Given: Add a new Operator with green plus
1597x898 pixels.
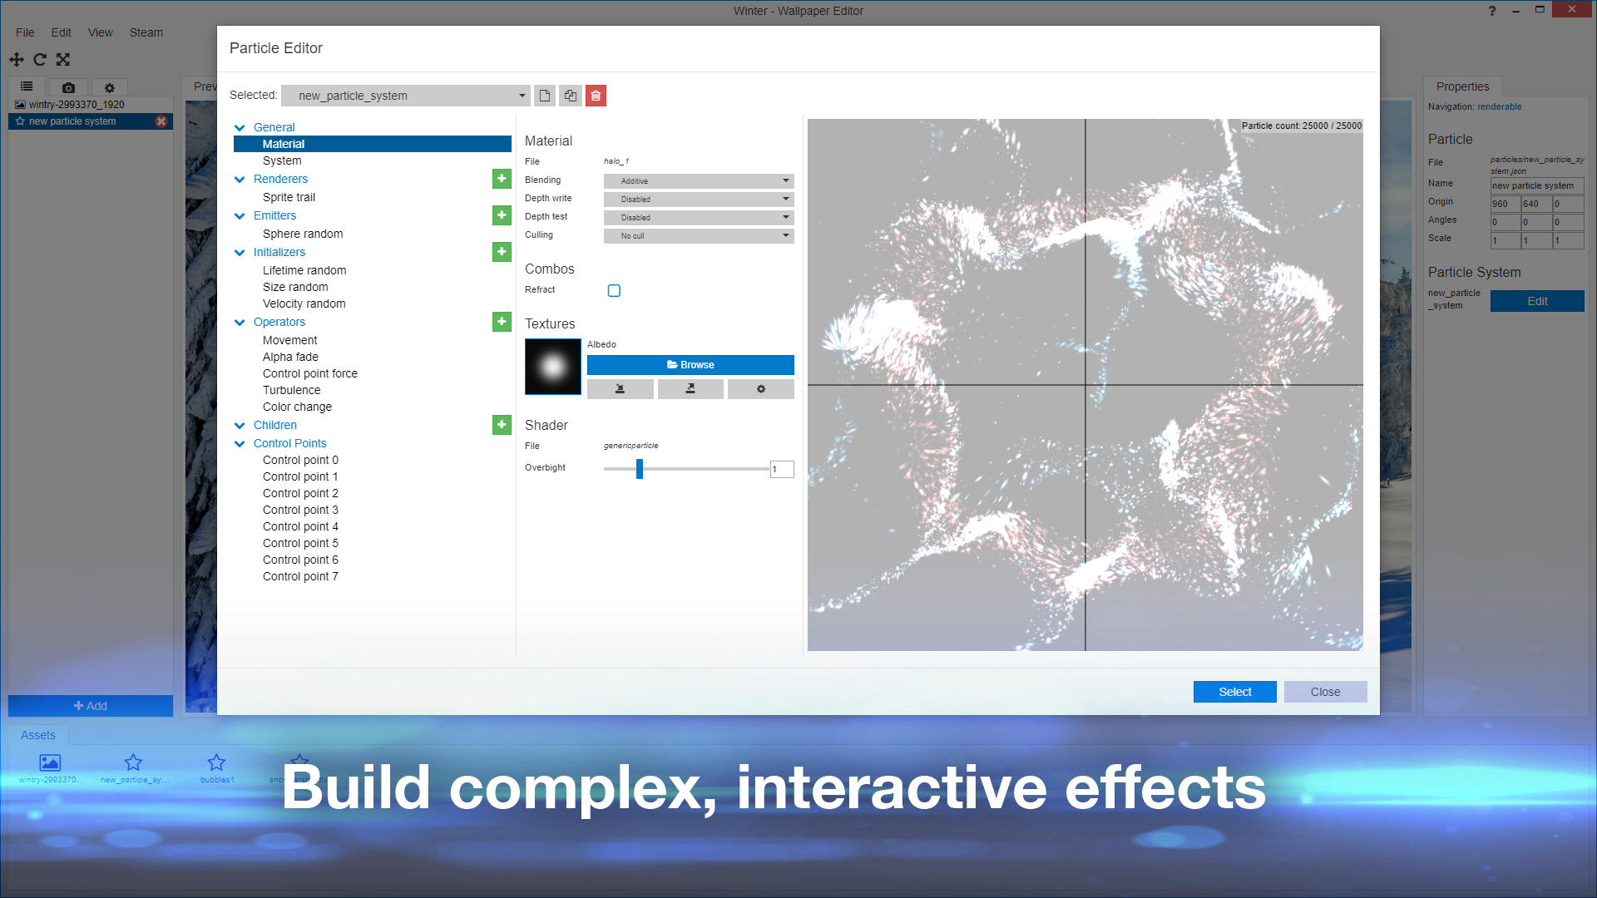Looking at the screenshot, I should click(x=502, y=322).
